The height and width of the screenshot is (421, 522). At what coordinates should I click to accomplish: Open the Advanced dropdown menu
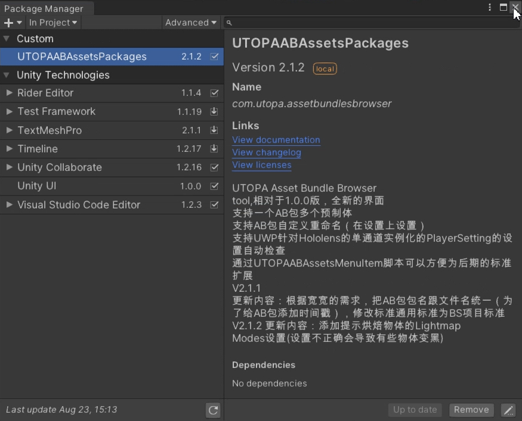[x=191, y=23]
